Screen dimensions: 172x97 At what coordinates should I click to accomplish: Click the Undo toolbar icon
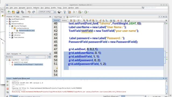coord(29,12)
